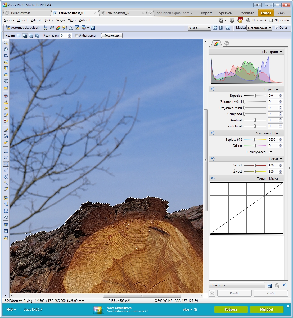The height and width of the screenshot is (318, 293).
Task: Select the first Režim selection mode
Action: coord(19,36)
